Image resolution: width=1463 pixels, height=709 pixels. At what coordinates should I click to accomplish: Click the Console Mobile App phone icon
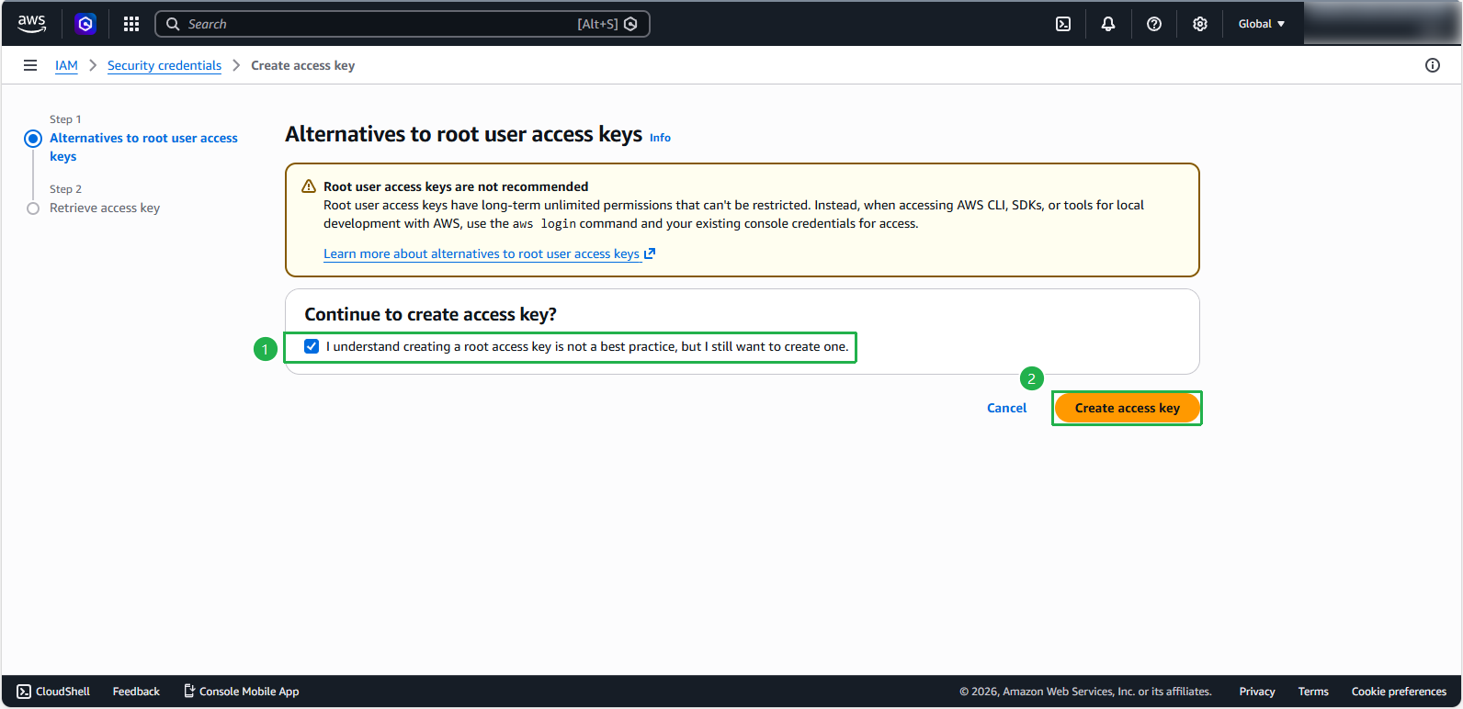[x=189, y=691]
